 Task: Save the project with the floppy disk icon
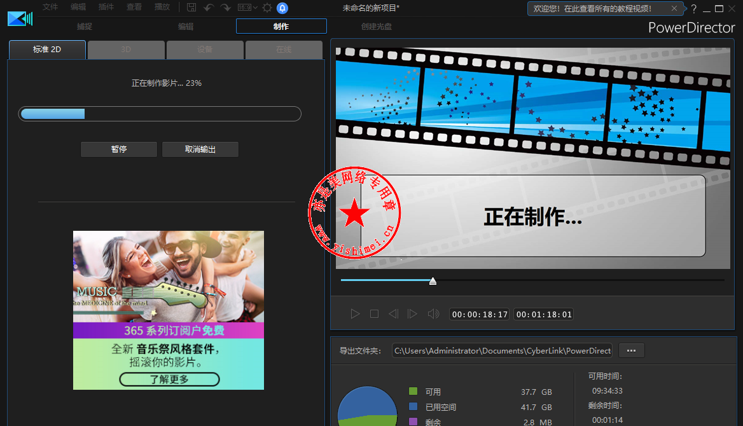coord(191,8)
